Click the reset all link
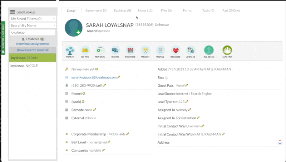Image resolution: width=286 pixels, height=162 pixels. pos(43,50)
